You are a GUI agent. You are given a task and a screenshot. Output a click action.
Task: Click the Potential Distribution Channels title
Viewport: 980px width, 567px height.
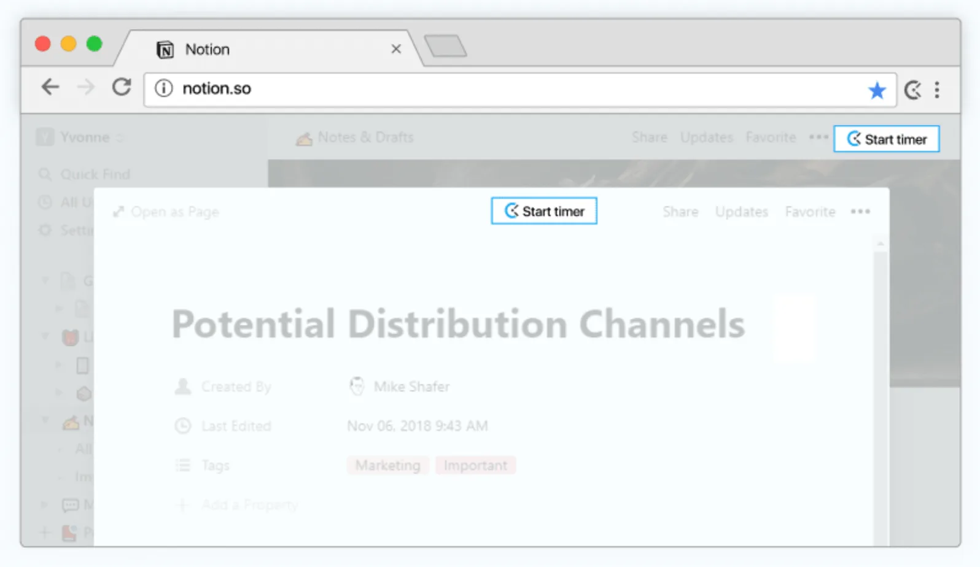point(458,324)
